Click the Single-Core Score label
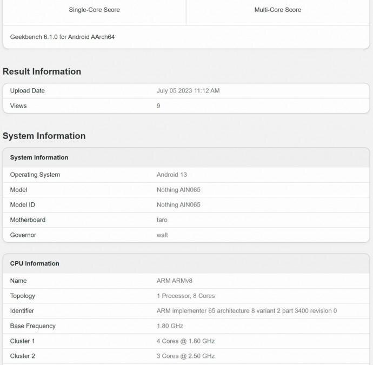Image resolution: width=373 pixels, height=365 pixels. point(94,10)
